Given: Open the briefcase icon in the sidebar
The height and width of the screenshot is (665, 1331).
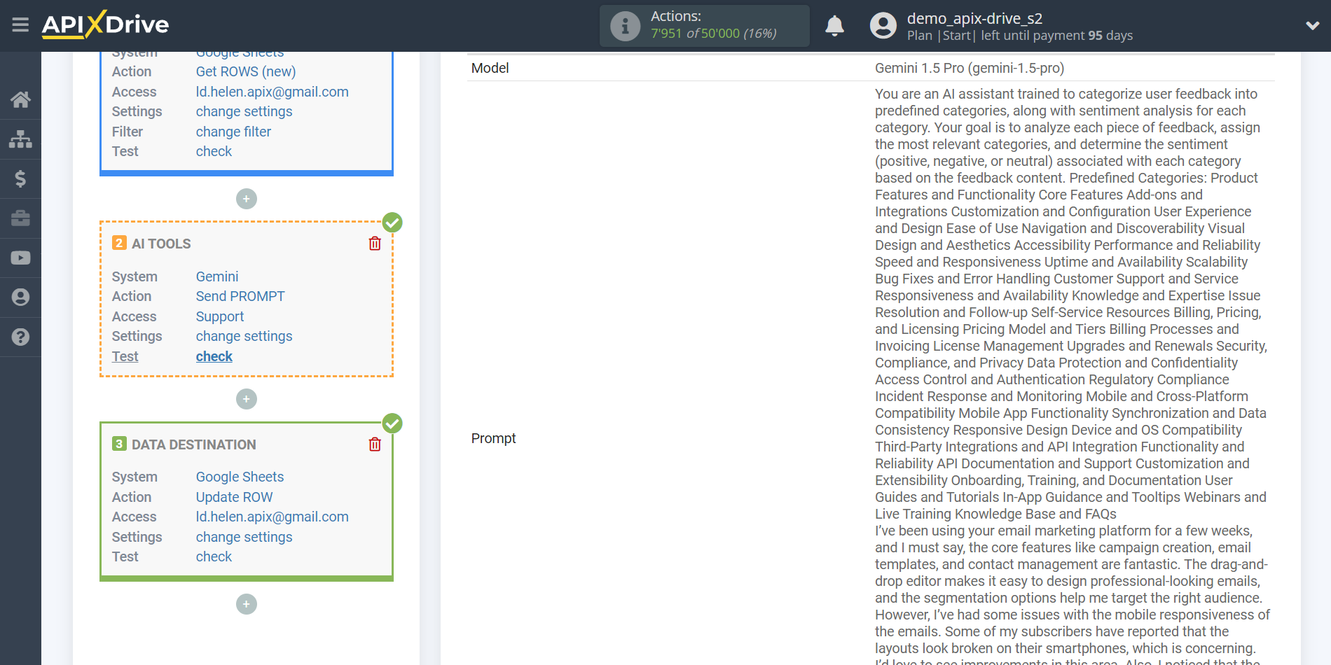Looking at the screenshot, I should coord(20,218).
